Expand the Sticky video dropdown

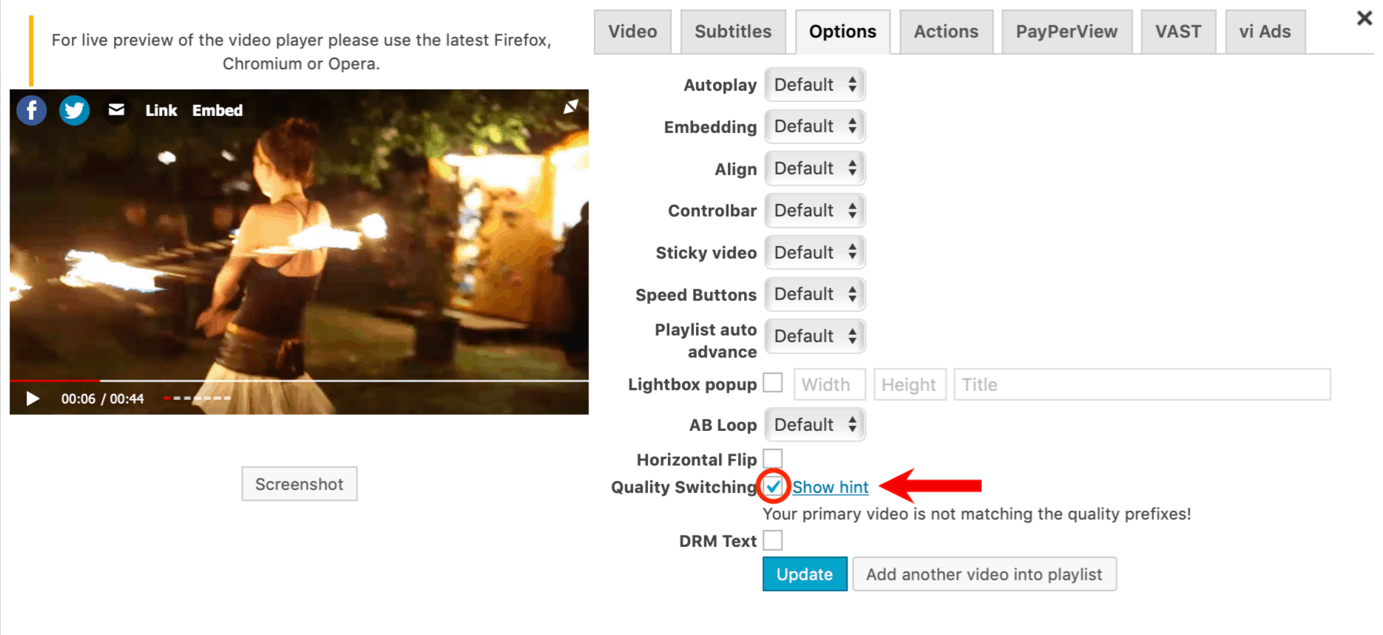[815, 253]
